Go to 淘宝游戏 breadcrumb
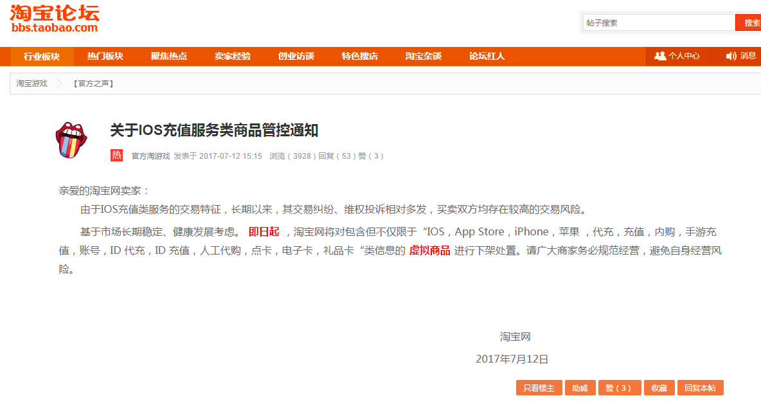Screen dimensions: 761x414 [x=32, y=84]
